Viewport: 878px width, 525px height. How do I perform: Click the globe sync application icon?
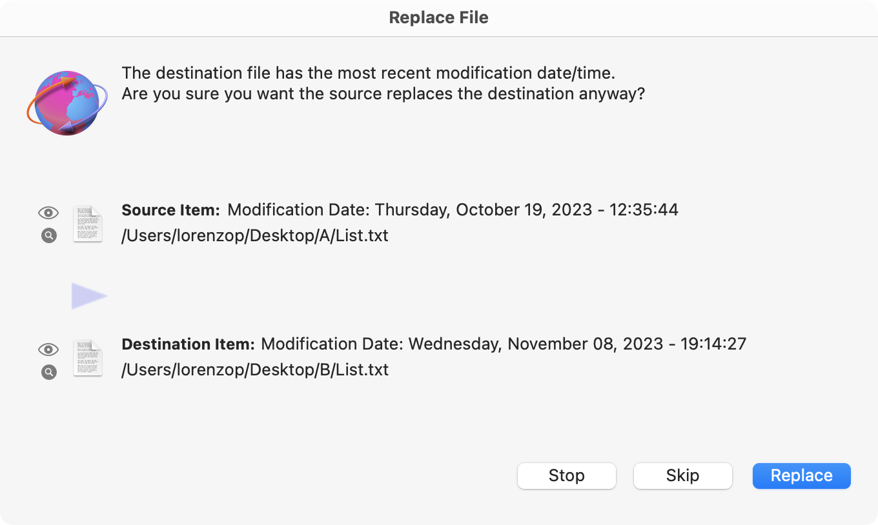tap(67, 103)
